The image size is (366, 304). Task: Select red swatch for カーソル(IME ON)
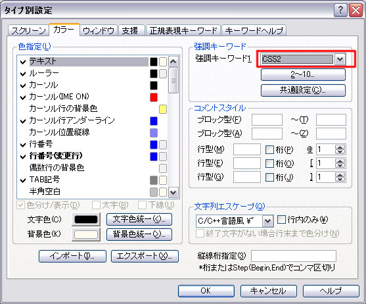pyautogui.click(x=154, y=97)
